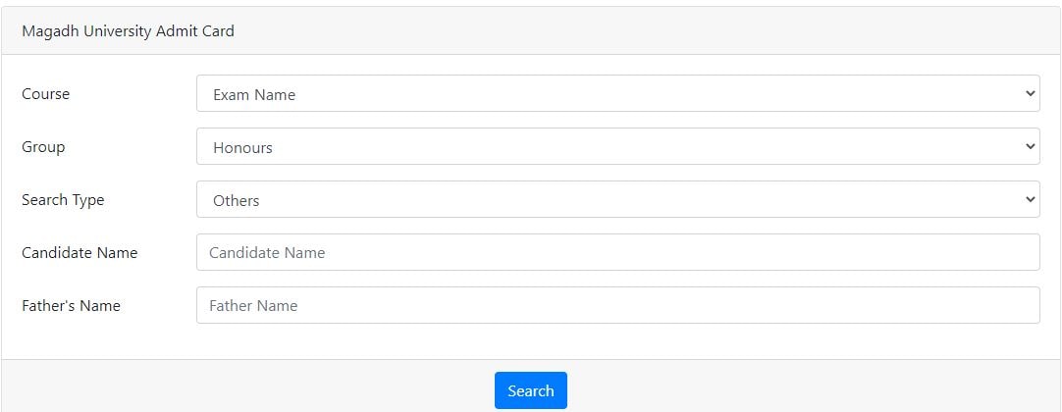Click the chevron arrow on Group dropdown

coord(1030,147)
